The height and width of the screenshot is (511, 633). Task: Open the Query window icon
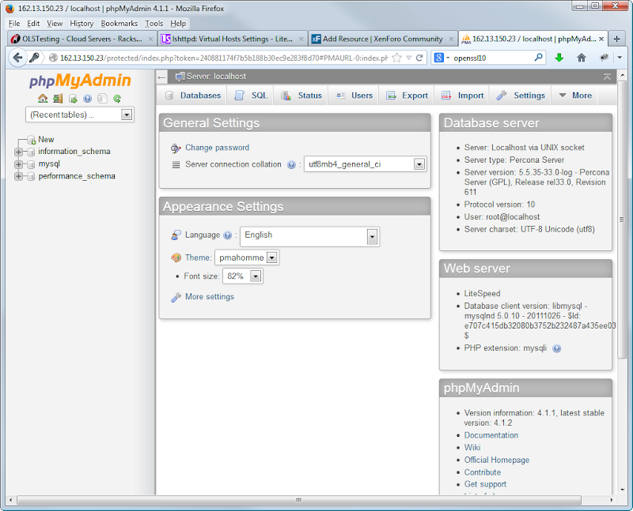(73, 99)
